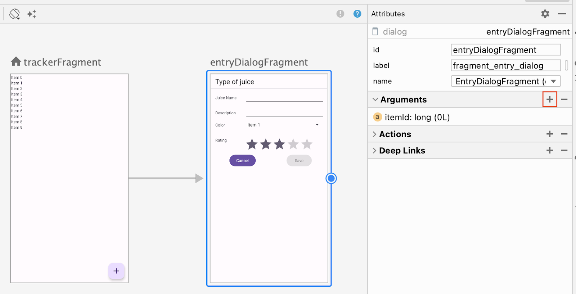Click the auto-arrange sparkle icon

click(x=32, y=14)
